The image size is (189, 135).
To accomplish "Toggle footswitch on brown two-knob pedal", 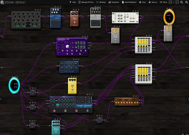I will coord(75,22).
